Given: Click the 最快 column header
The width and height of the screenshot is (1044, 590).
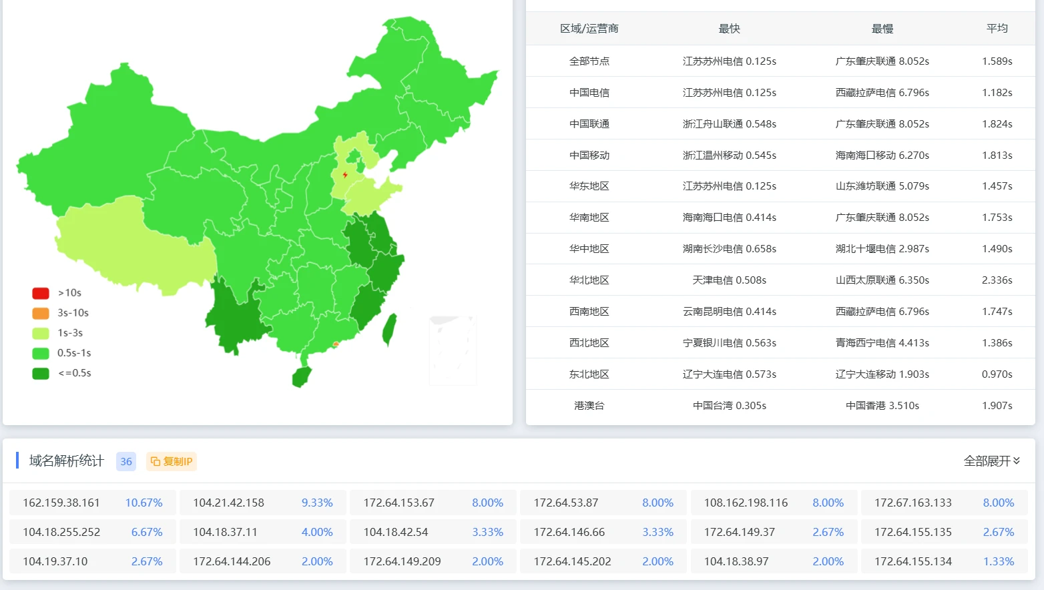Looking at the screenshot, I should [x=730, y=29].
